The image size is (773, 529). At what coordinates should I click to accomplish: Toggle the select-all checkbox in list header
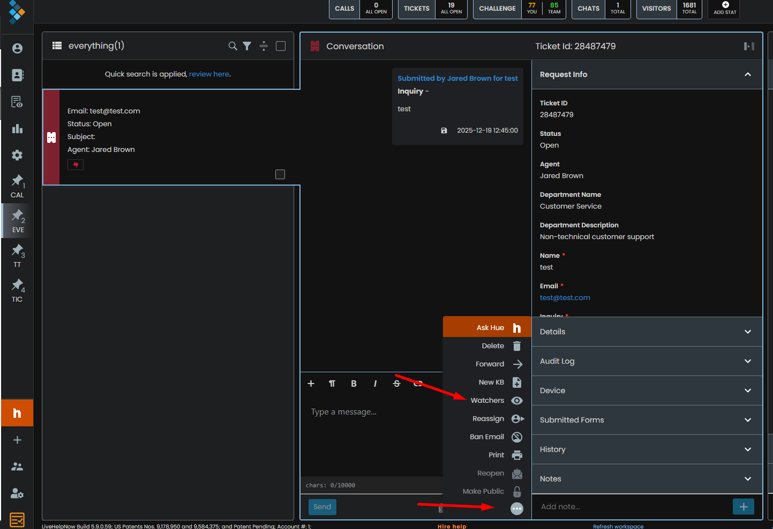click(x=281, y=46)
